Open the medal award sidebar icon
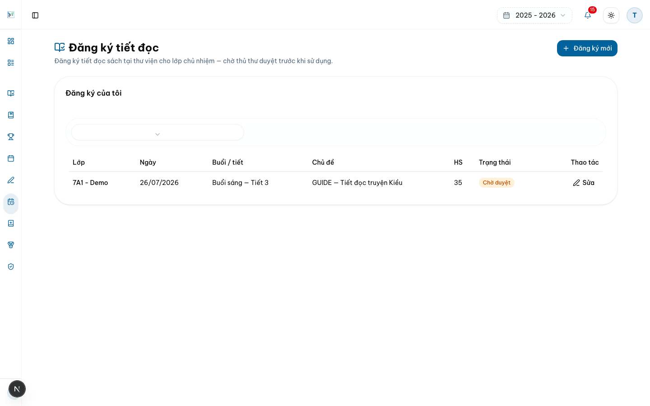Viewport: 650px width, 406px height. point(11,245)
